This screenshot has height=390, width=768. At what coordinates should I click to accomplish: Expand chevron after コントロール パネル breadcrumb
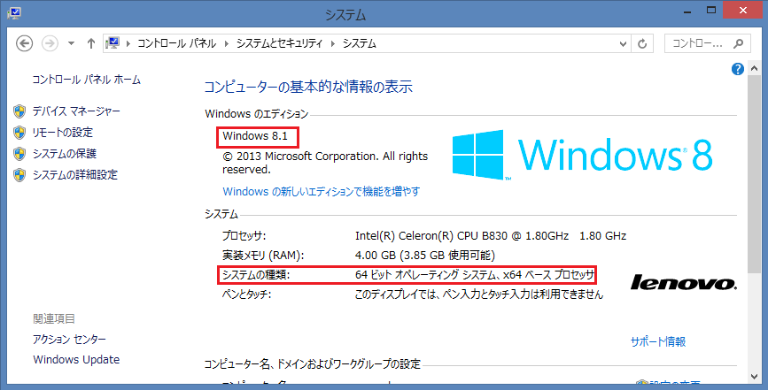pyautogui.click(x=227, y=43)
